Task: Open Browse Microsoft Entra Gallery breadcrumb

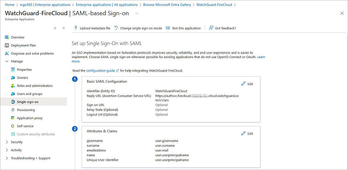Action: click(167, 4)
